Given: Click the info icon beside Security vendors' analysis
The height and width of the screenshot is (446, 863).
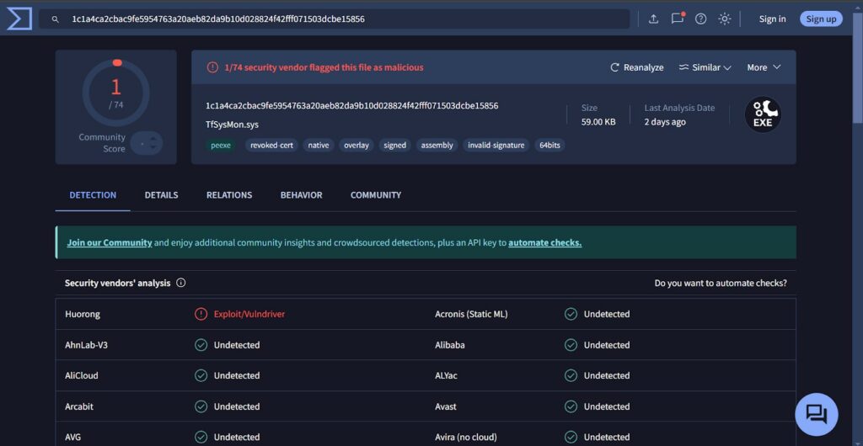Looking at the screenshot, I should tap(181, 284).
